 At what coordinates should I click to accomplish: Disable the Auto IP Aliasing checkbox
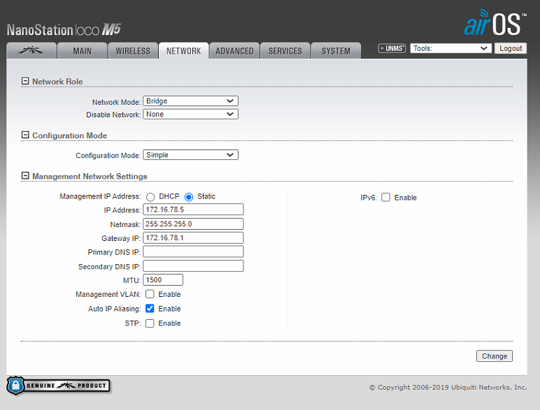150,309
